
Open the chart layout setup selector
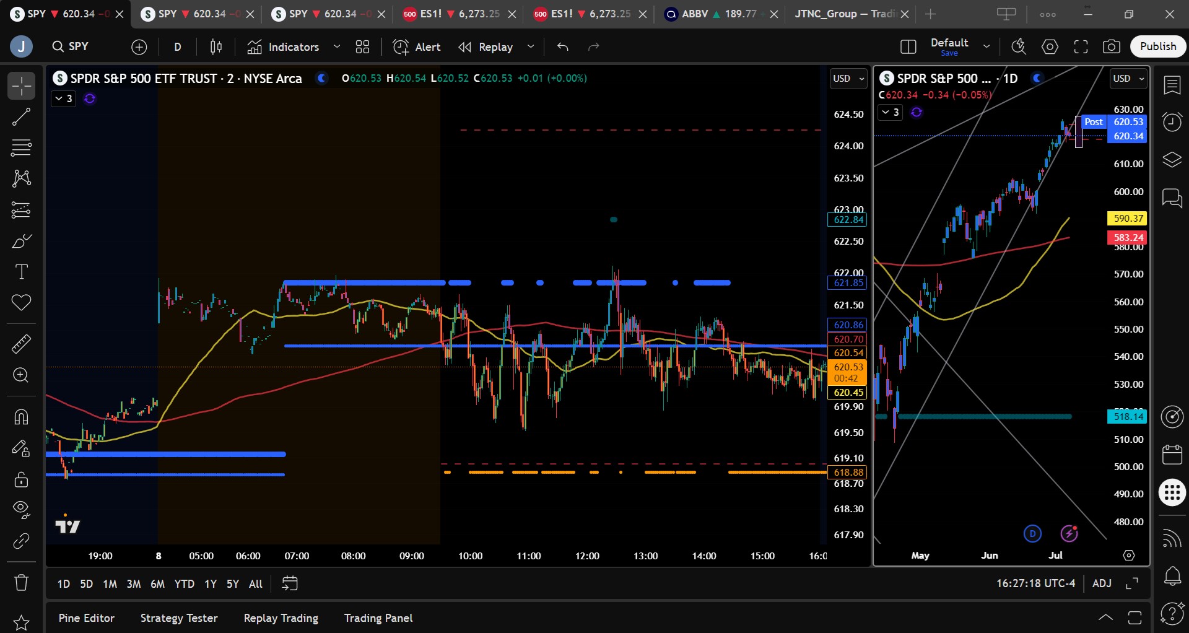(908, 46)
